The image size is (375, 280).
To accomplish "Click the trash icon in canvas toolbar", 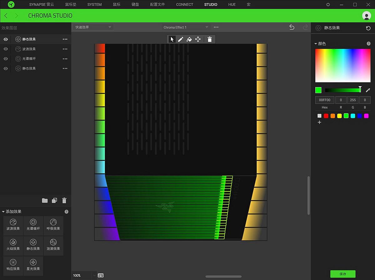I will pos(210,39).
